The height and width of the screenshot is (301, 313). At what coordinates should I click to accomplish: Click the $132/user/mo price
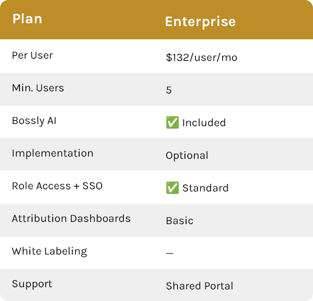(202, 58)
